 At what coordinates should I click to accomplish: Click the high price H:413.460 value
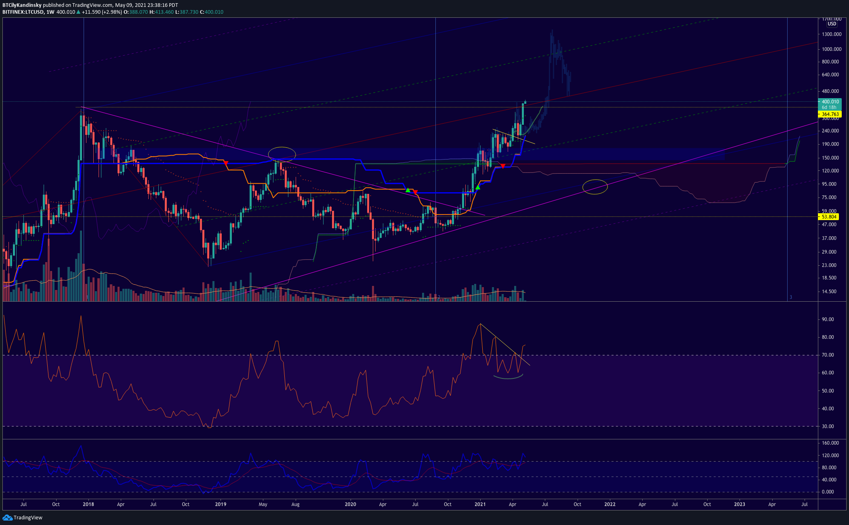tap(162, 12)
